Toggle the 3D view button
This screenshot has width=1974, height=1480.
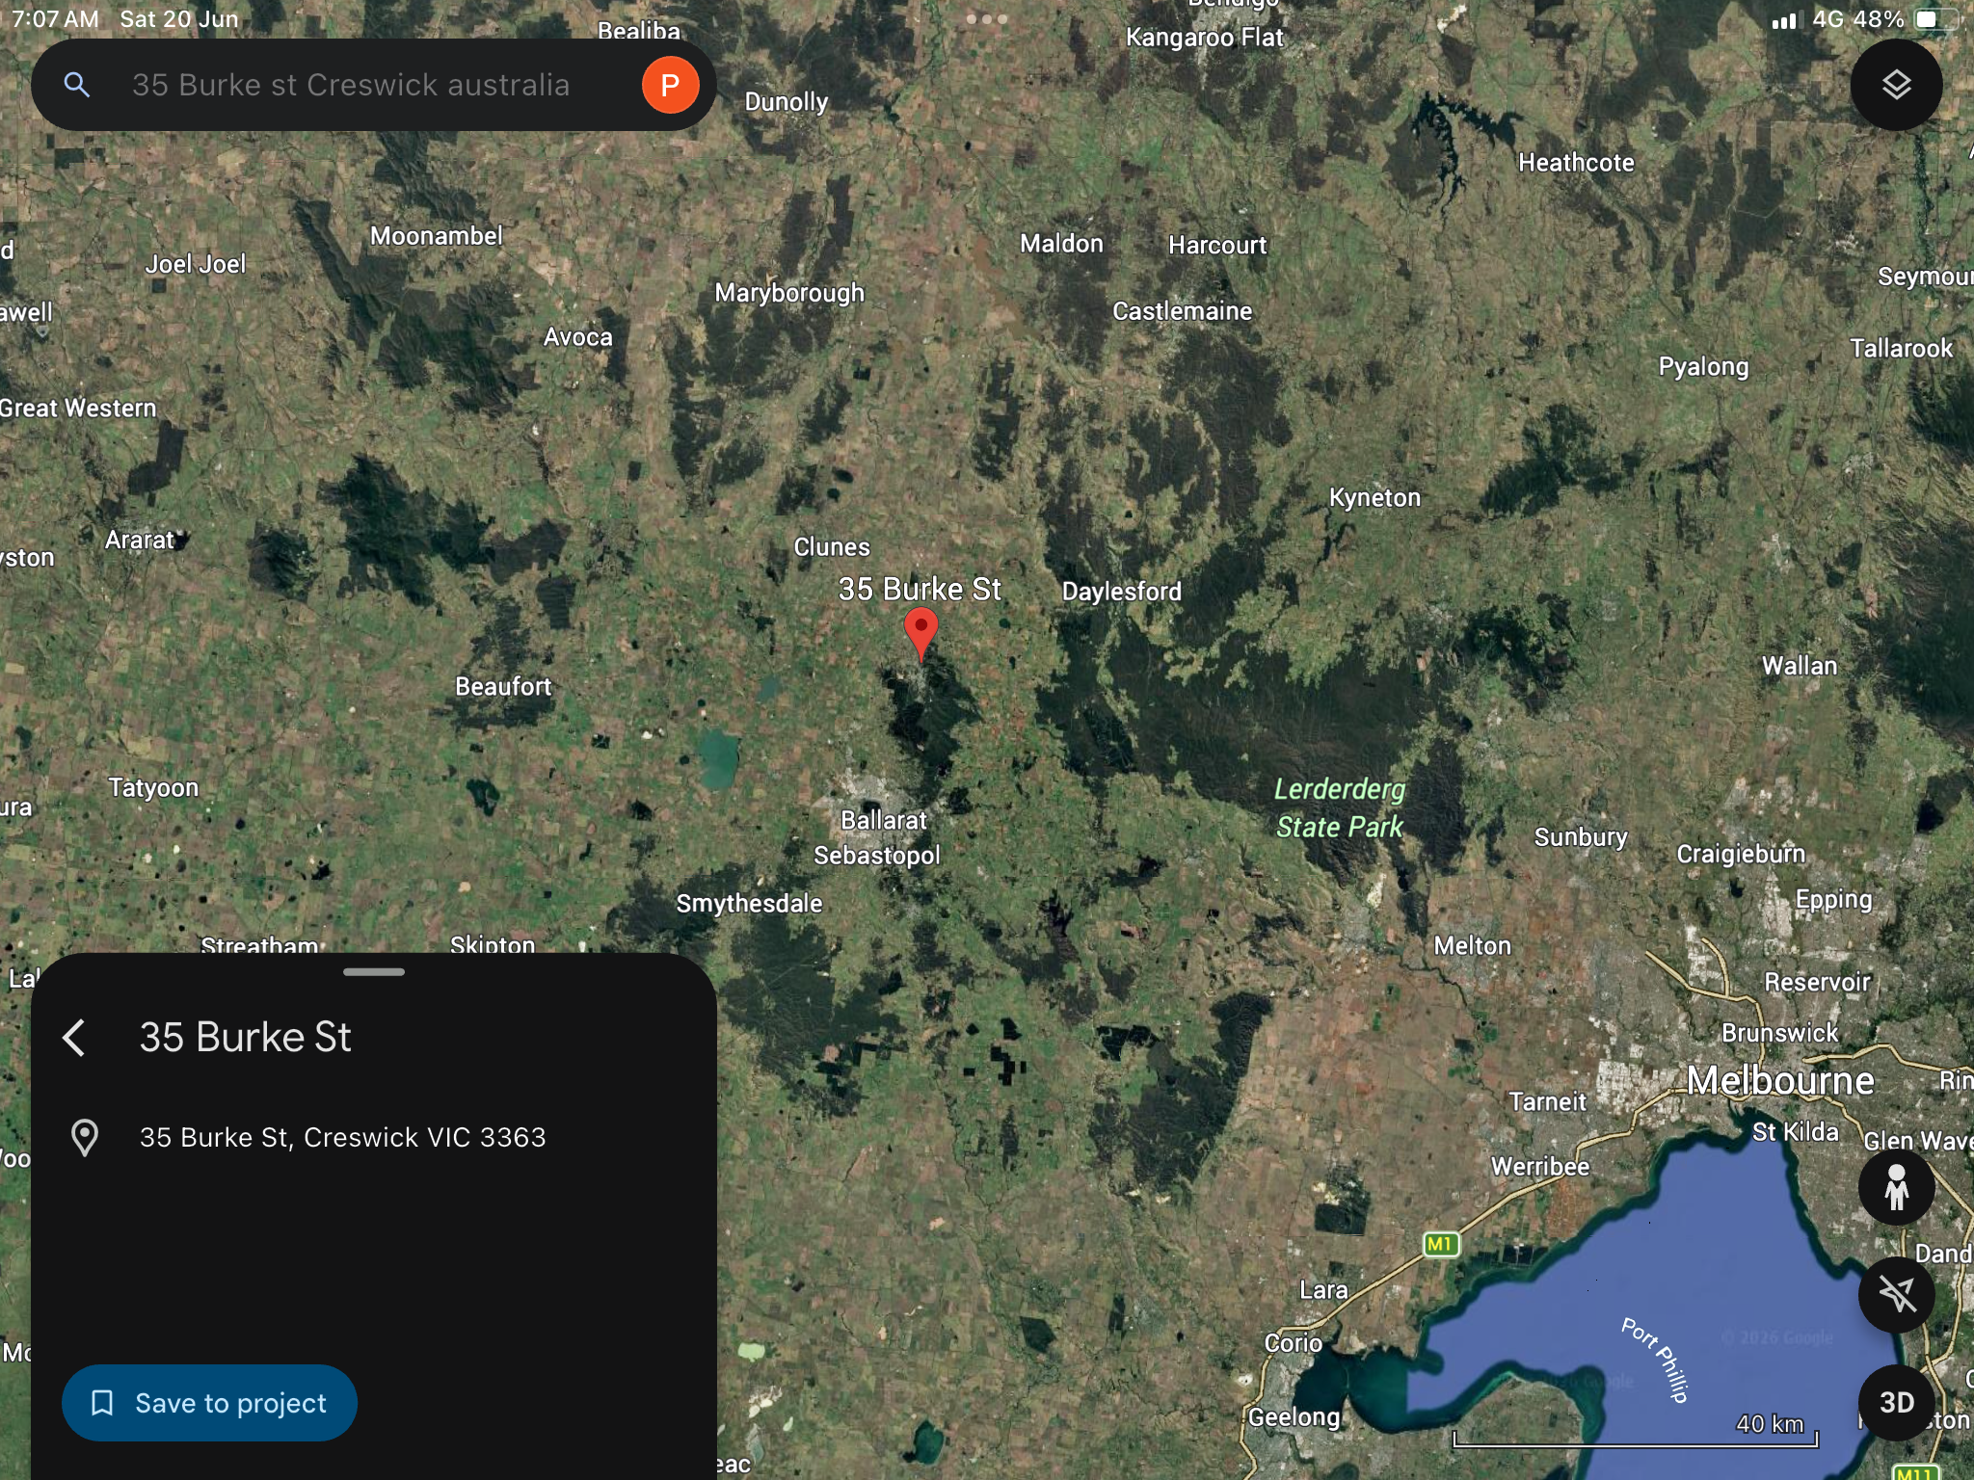point(1896,1402)
